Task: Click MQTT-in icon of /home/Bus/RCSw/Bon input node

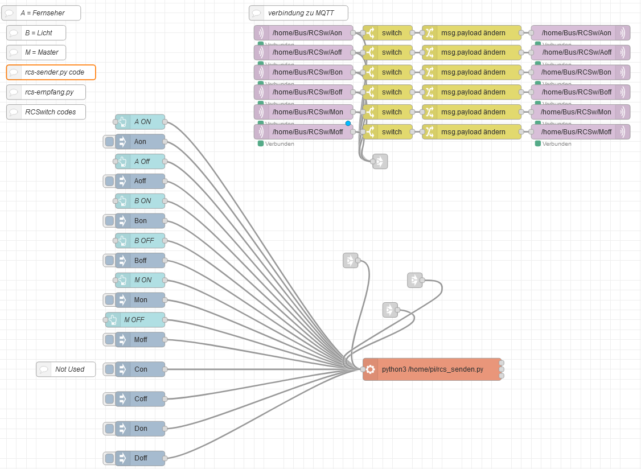Action: [261, 72]
